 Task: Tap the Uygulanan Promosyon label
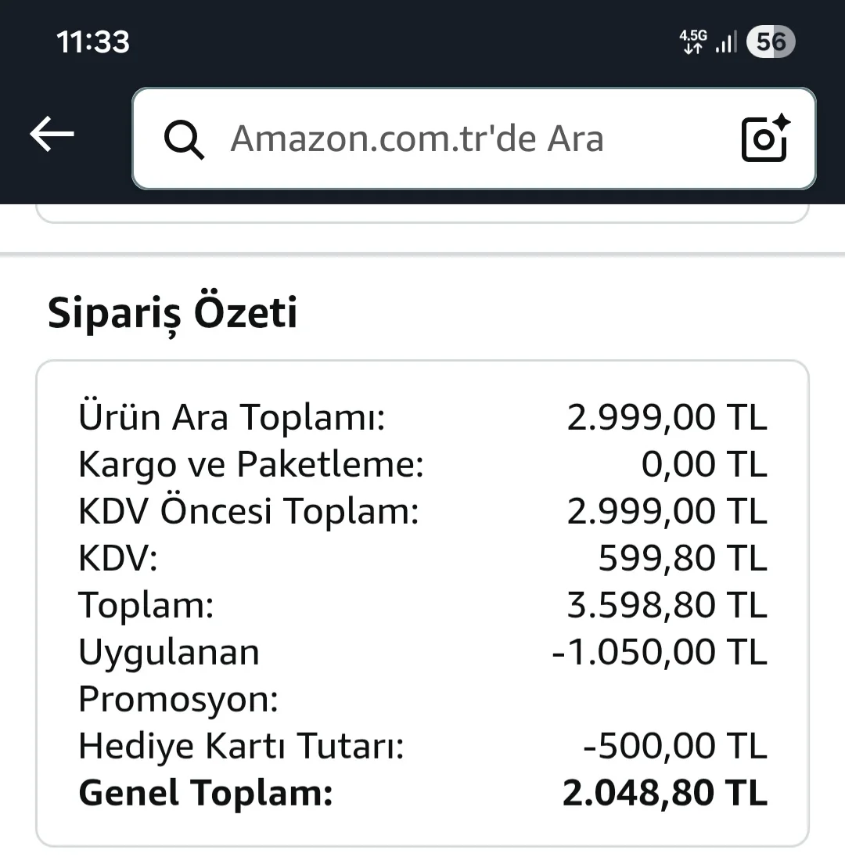178,675
